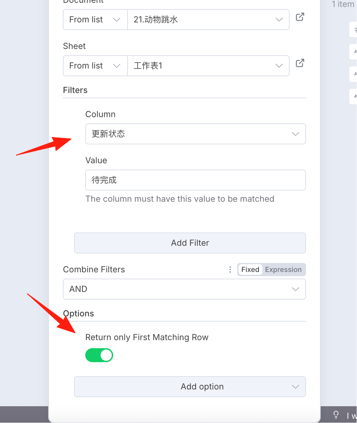Open the Sheet external link icon
This screenshot has height=423, width=357.
click(x=300, y=63)
